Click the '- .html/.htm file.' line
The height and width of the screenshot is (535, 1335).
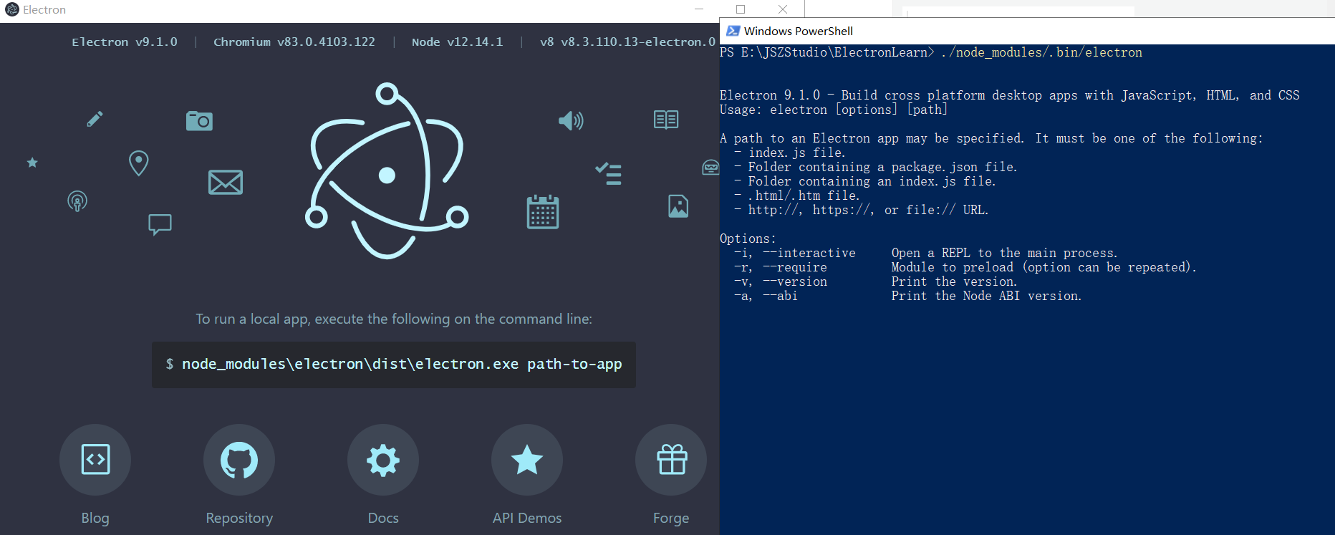pos(796,196)
